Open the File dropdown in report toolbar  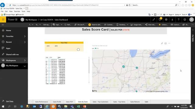(x=31, y=25)
